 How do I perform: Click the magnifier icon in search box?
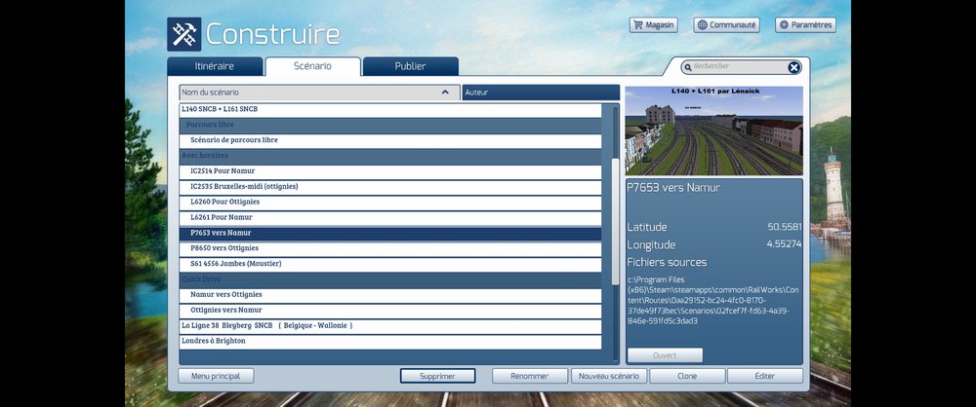tap(688, 66)
